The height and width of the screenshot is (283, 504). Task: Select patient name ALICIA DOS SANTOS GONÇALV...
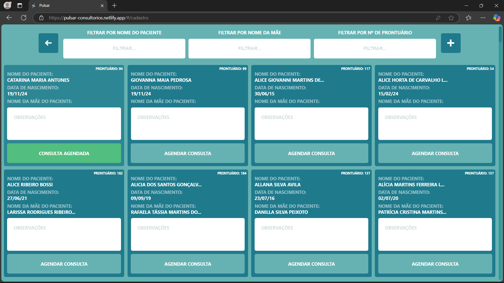pyautogui.click(x=166, y=185)
